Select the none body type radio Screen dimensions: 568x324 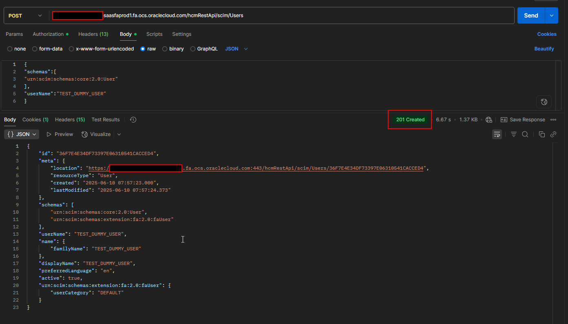10,49
